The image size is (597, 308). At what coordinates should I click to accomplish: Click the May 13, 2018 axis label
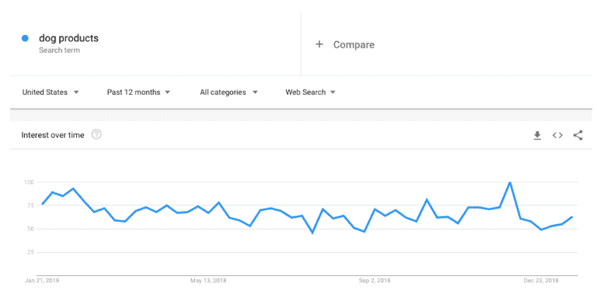[x=208, y=281]
